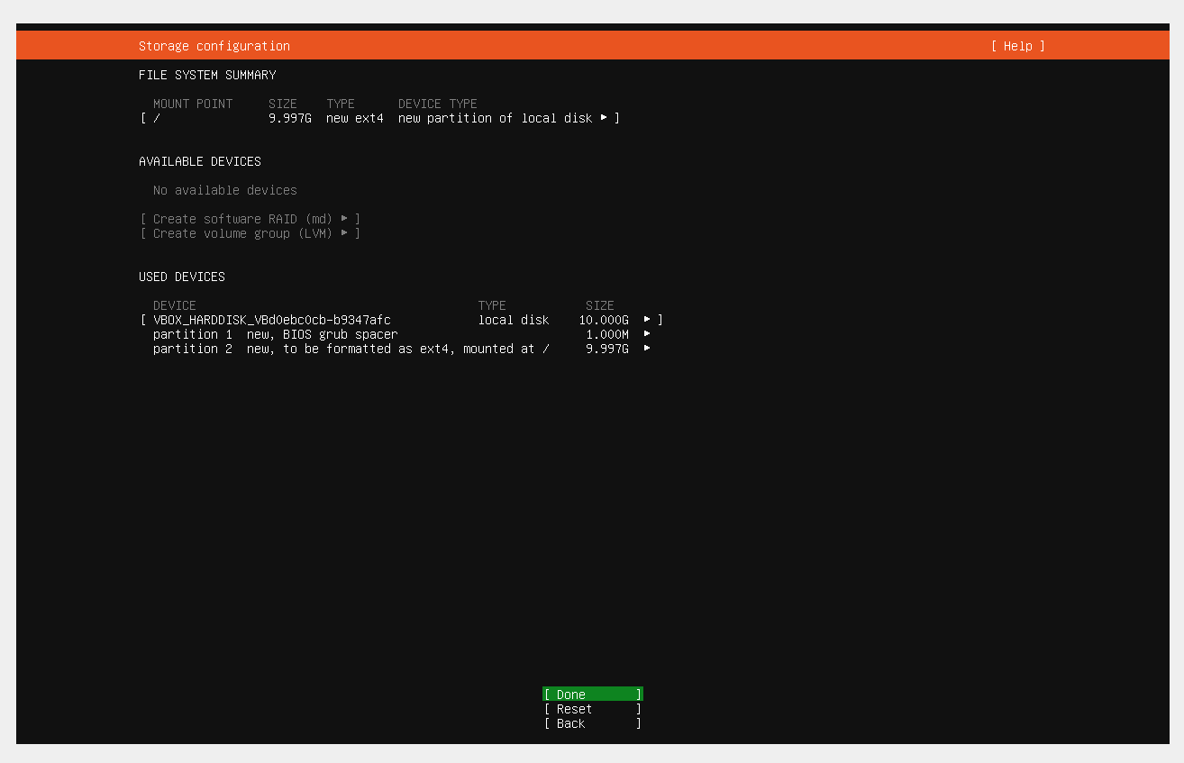Screen dimensions: 1184x763
Task: Click 'new partition of local disk' text
Action: pyautogui.click(x=496, y=118)
